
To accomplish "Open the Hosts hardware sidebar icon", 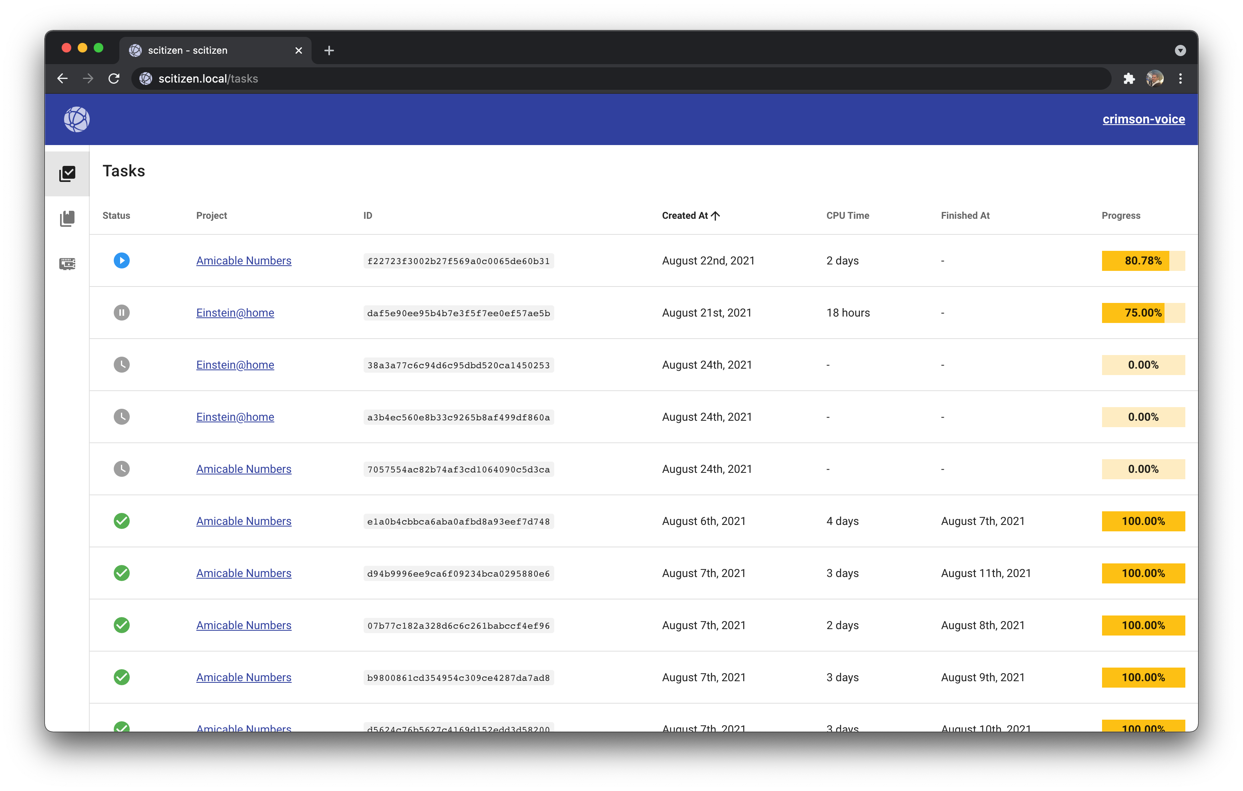I will 67,264.
